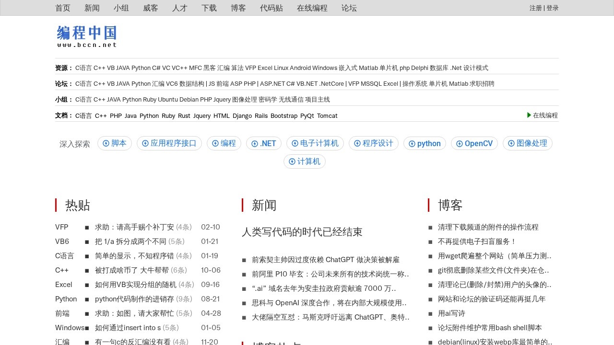Click the 登录 link at top right
The height and width of the screenshot is (345, 614).
[552, 8]
